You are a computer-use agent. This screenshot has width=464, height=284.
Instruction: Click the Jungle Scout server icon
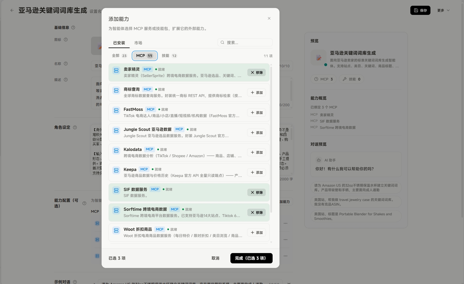(116, 131)
